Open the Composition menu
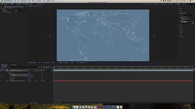Screen dimensions: 195x109 pyautogui.click(x=23, y=1)
